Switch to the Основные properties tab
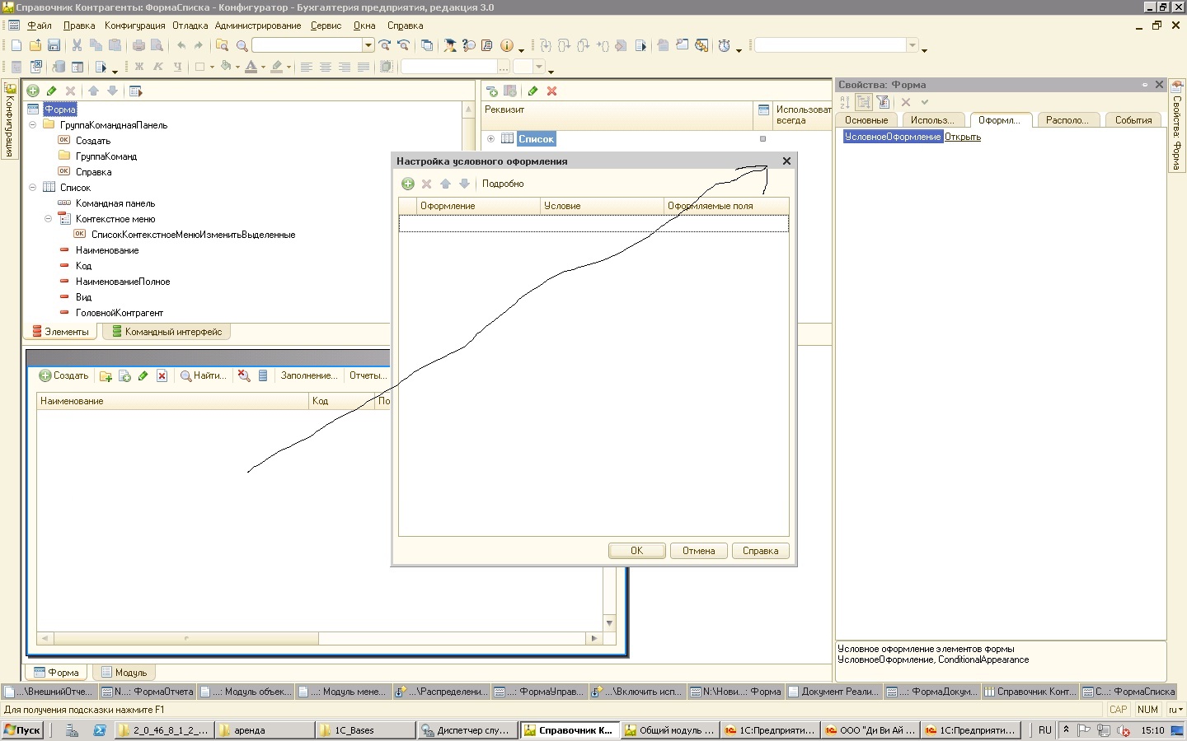The height and width of the screenshot is (741, 1187). click(866, 120)
